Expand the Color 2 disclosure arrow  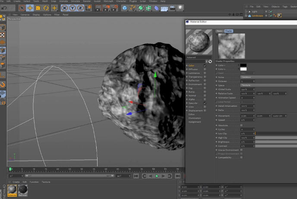coord(238,69)
